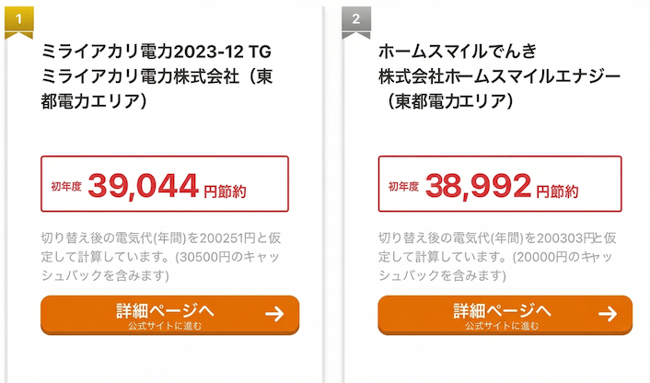Viewport: 650px width, 383px height.
Task: Click 公式サイトに進む under first plan's button label
Action: (166, 325)
